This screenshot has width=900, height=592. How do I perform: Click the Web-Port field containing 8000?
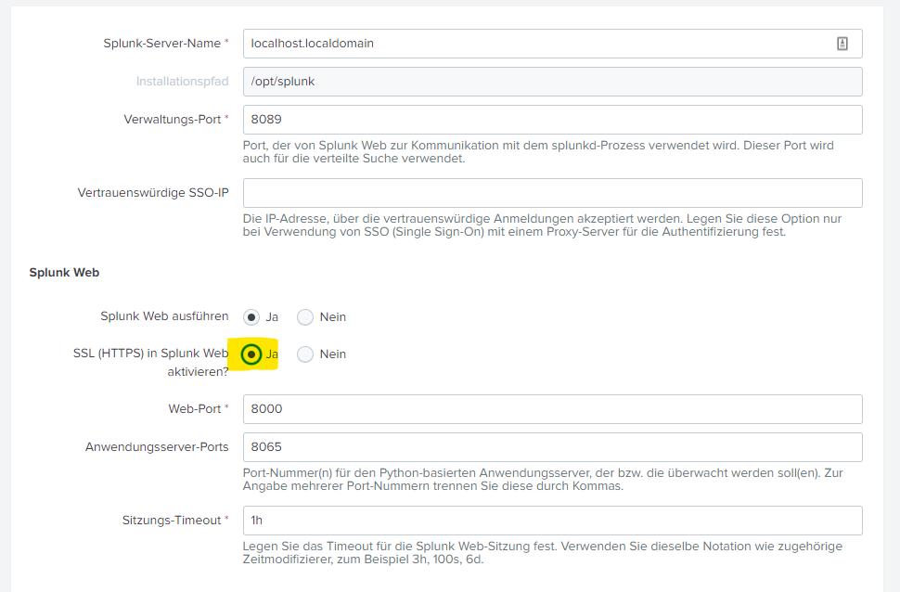click(x=552, y=409)
